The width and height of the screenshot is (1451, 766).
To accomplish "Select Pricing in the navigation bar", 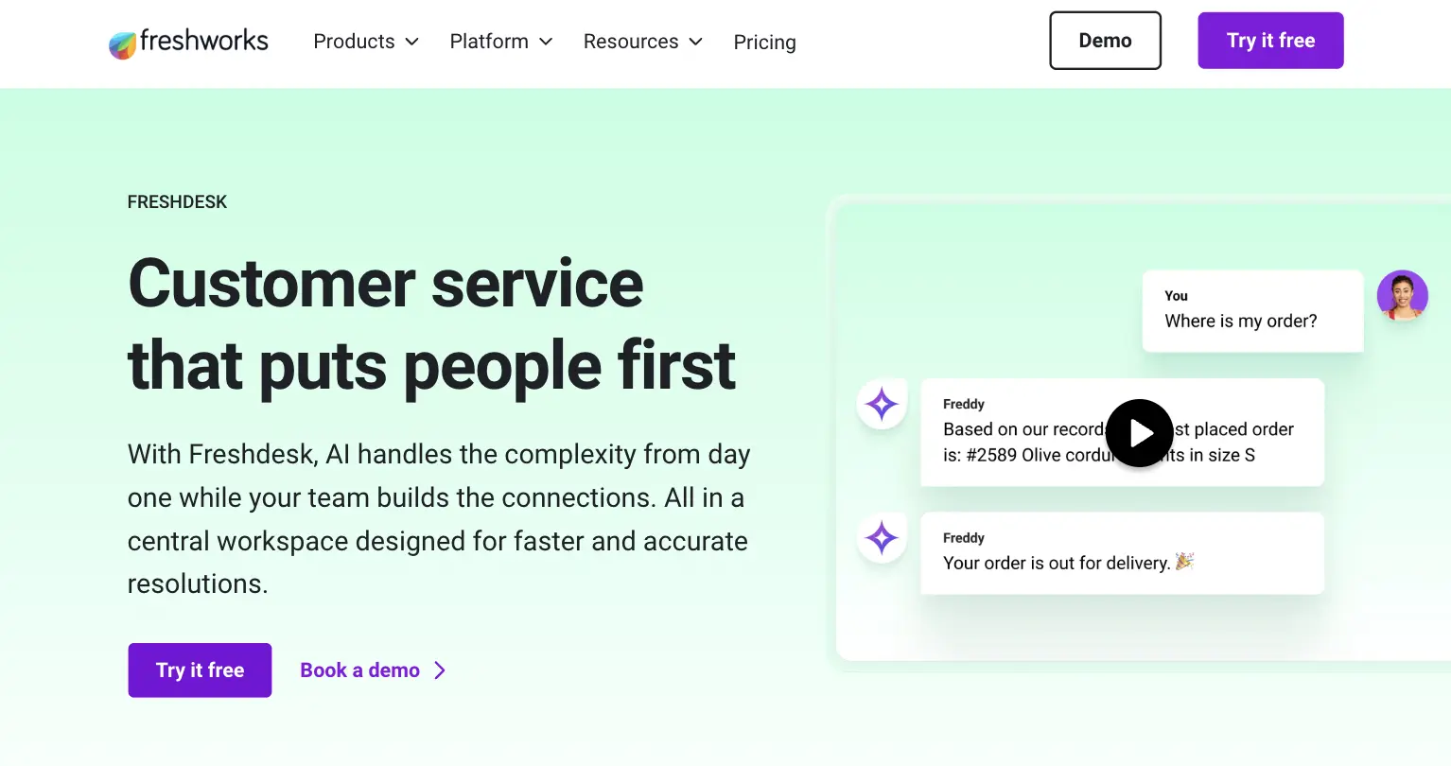I will [x=764, y=42].
